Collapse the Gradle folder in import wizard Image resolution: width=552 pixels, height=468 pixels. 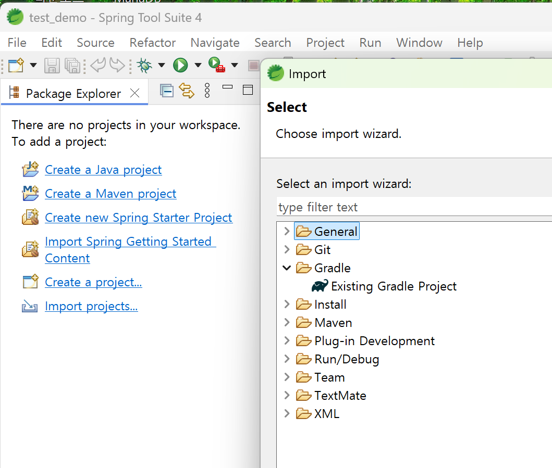[286, 268]
